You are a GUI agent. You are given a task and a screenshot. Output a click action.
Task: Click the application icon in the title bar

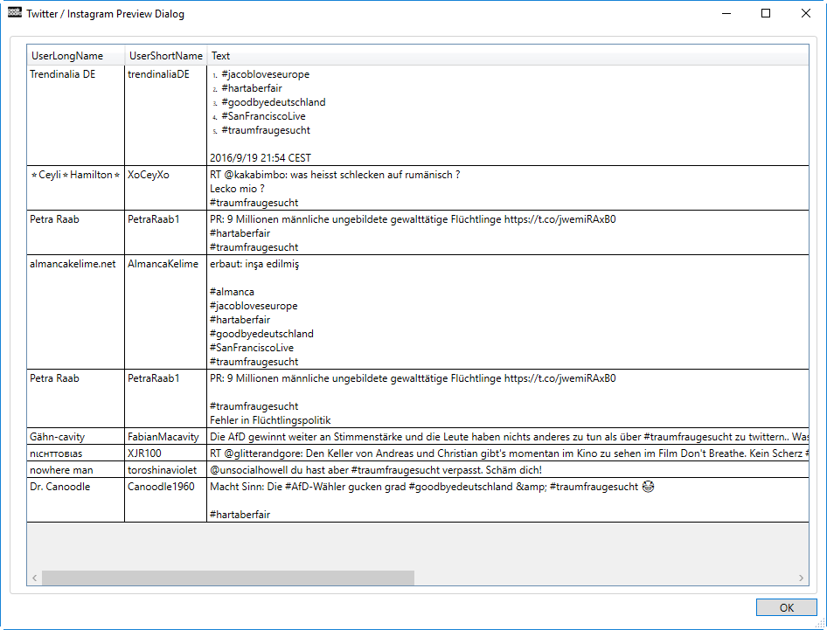[x=15, y=13]
